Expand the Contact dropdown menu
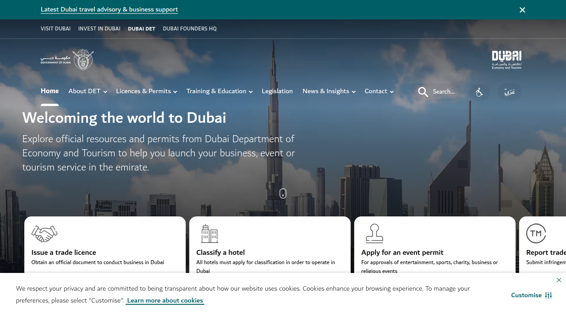The image size is (566, 318). [379, 91]
